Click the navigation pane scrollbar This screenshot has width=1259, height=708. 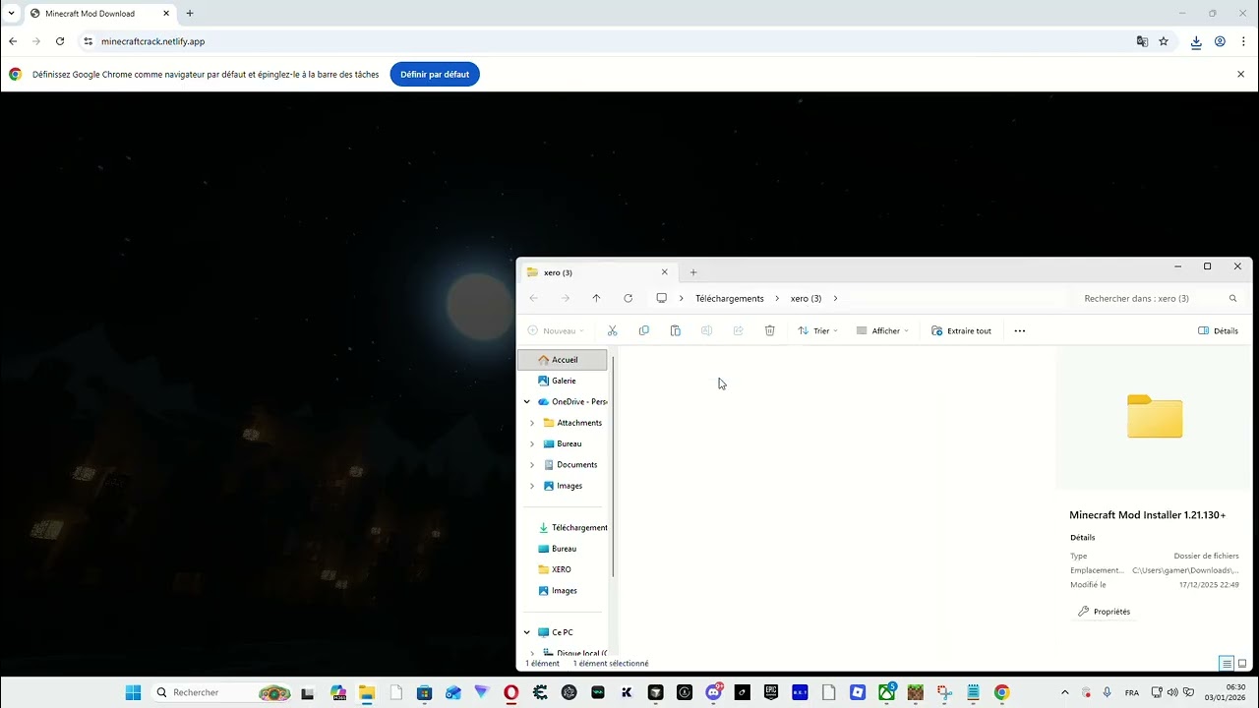point(613,467)
